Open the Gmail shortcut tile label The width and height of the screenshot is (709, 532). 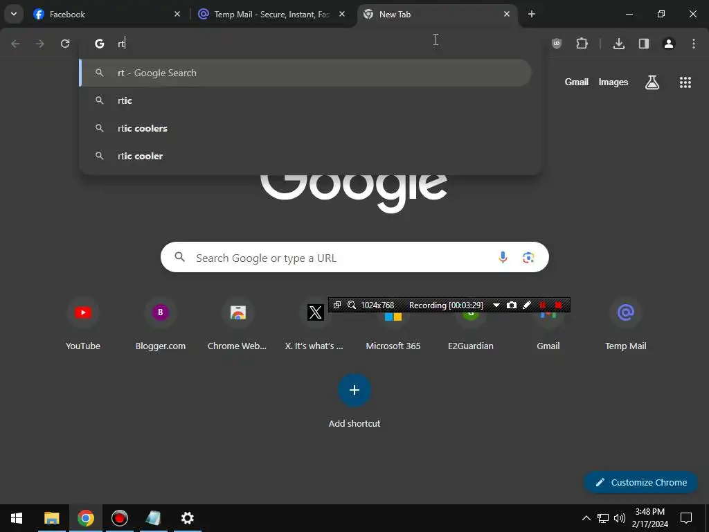[x=548, y=346]
